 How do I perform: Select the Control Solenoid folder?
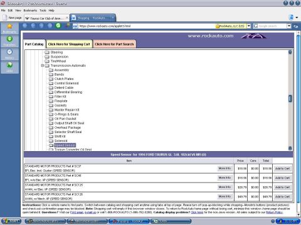pyautogui.click(x=66, y=83)
